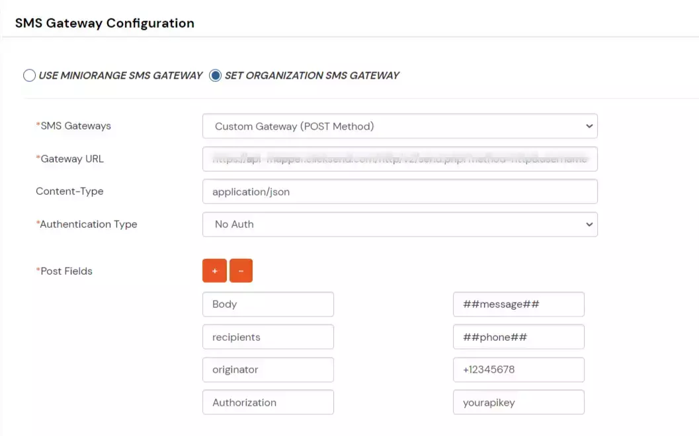
Task: Click the "##message##" value field
Action: [518, 304]
